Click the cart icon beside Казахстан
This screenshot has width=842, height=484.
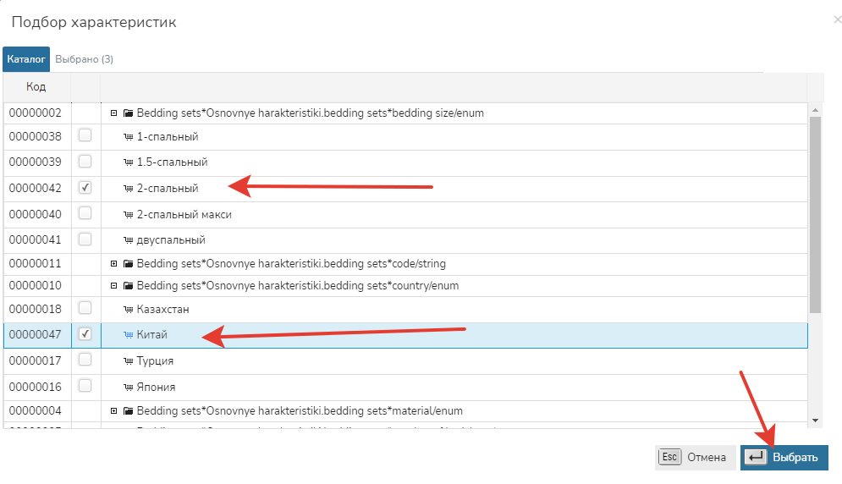129,310
